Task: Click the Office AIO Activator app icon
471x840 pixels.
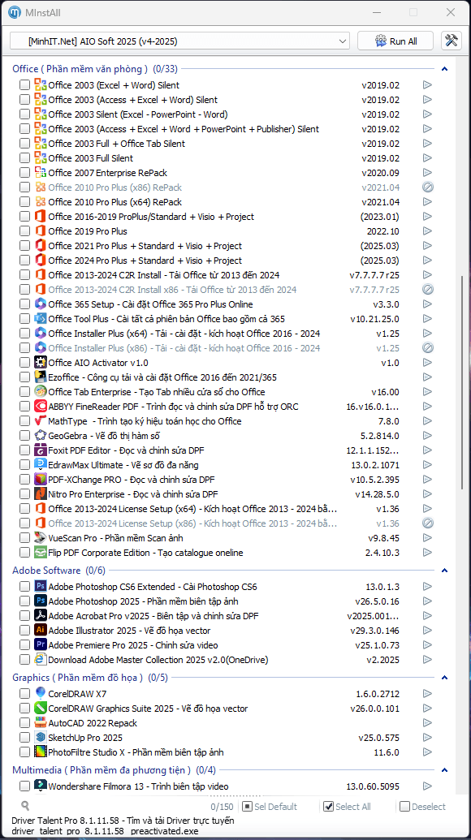Action: click(41, 362)
